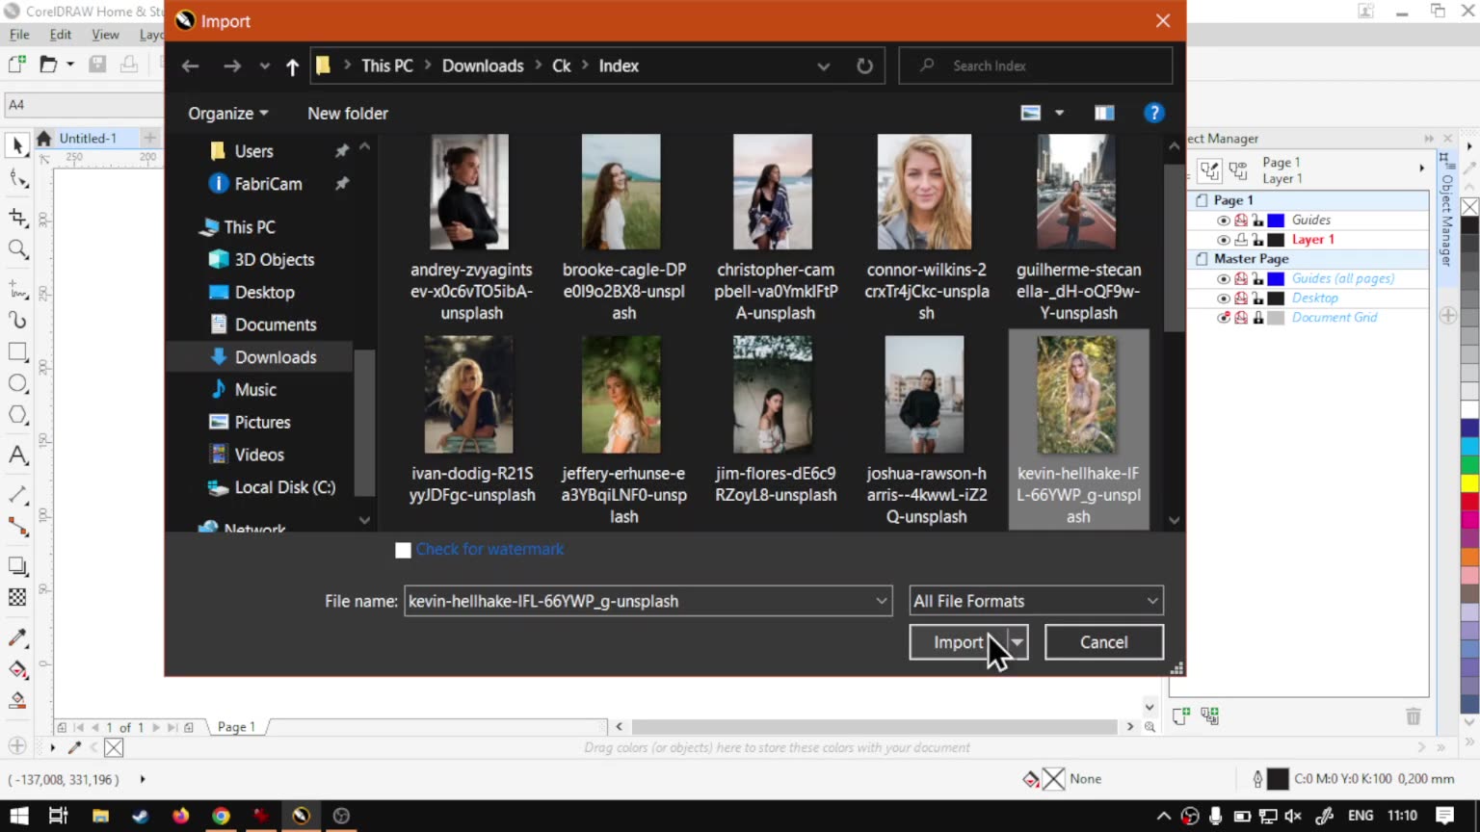Image resolution: width=1480 pixels, height=832 pixels.
Task: Click the Cancel button
Action: tap(1103, 642)
